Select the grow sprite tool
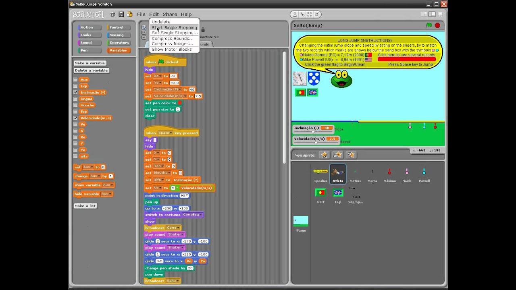Image resolution: width=516 pixels, height=290 pixels. 309,14
